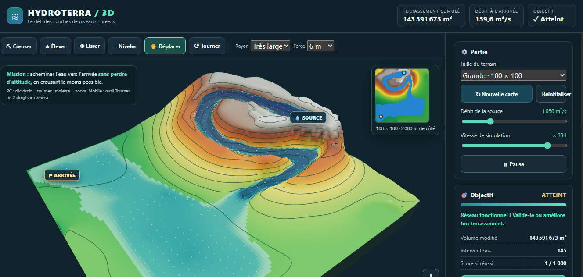Click the Objectif Atteint status box
The width and height of the screenshot is (583, 277).
(551, 16)
